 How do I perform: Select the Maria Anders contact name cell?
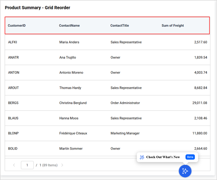click(x=69, y=42)
